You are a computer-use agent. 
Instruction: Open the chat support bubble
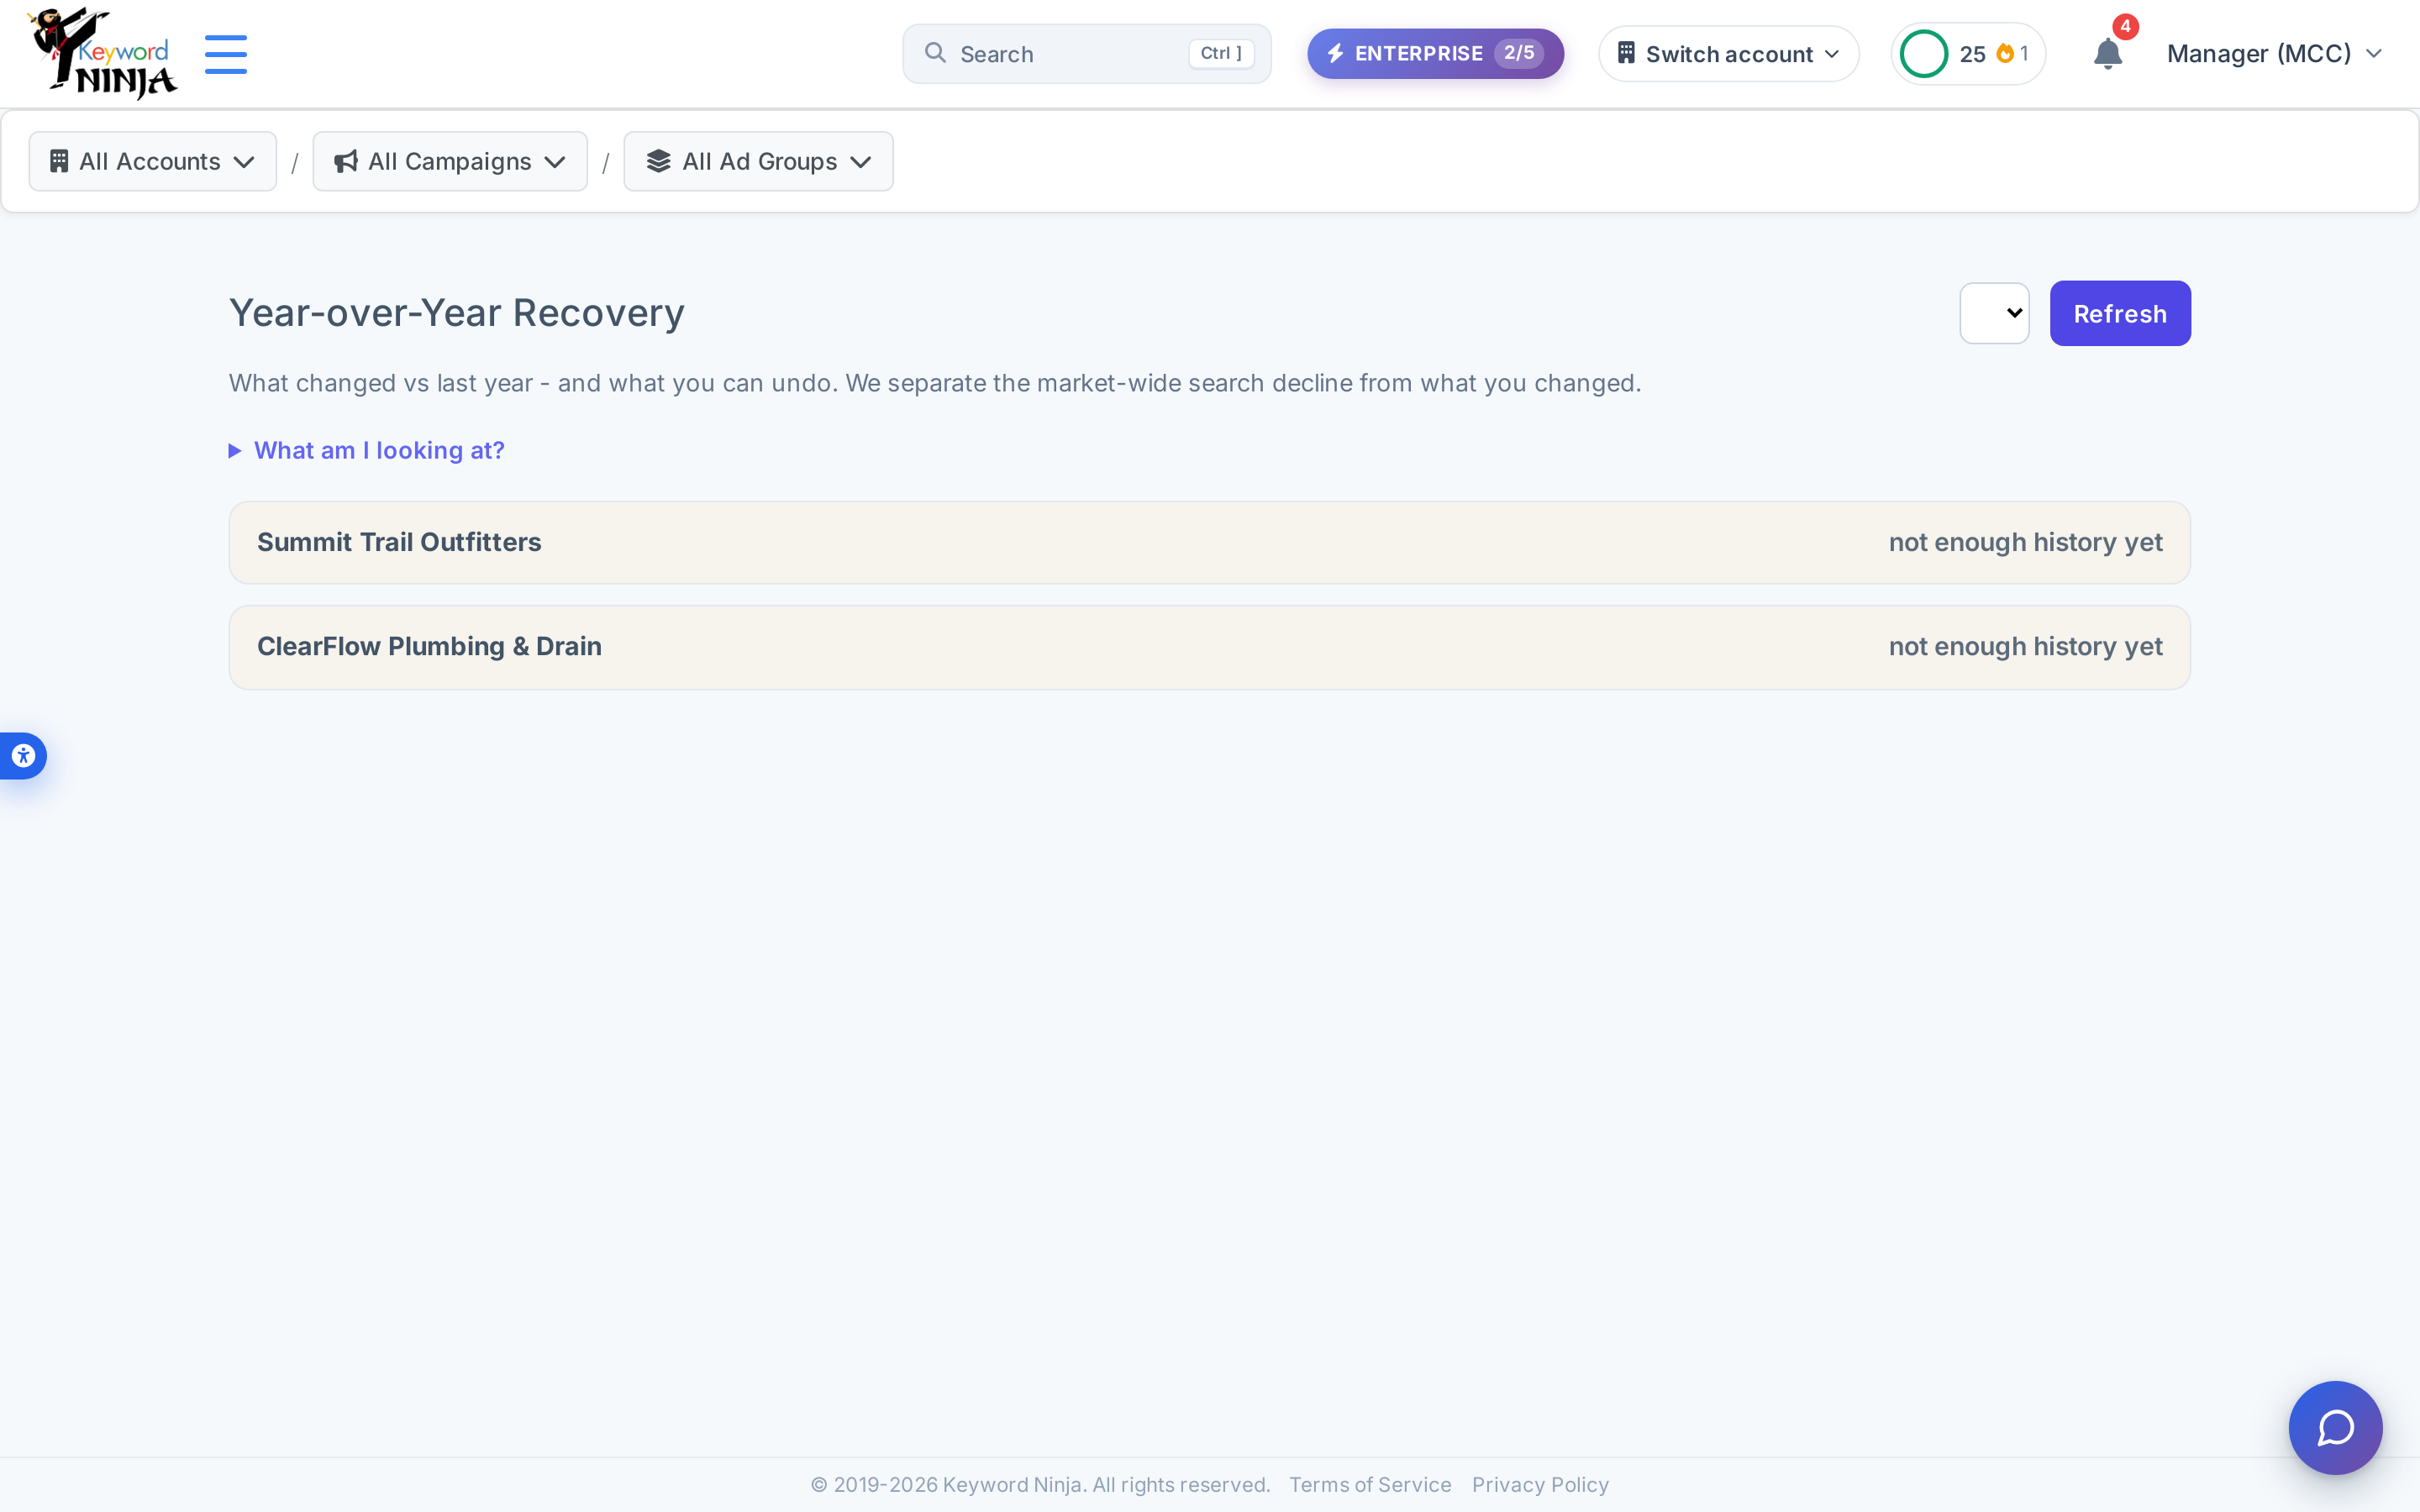tap(2335, 1427)
